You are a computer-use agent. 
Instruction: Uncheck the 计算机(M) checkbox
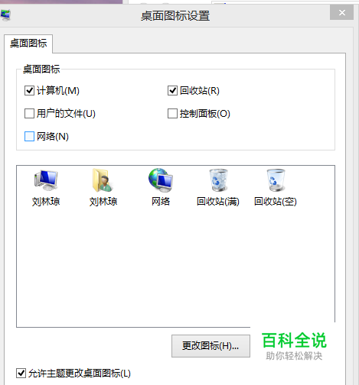click(x=29, y=90)
